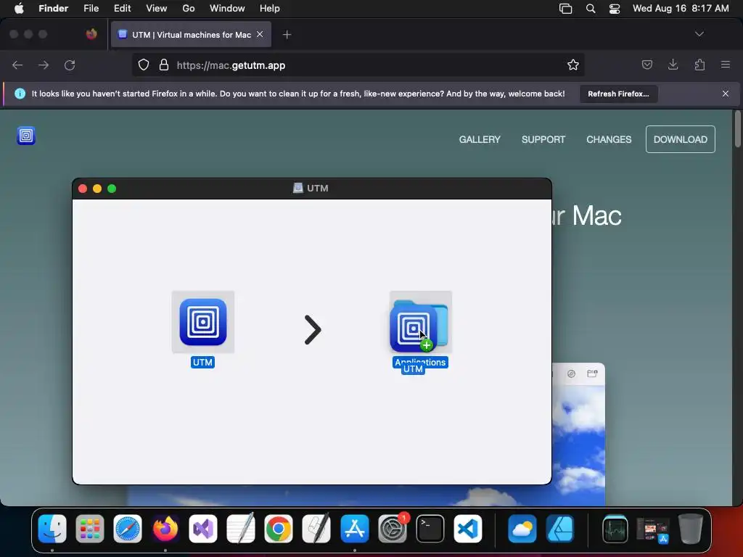
Task: Open the Firefox downloads panel
Action: [x=673, y=65]
